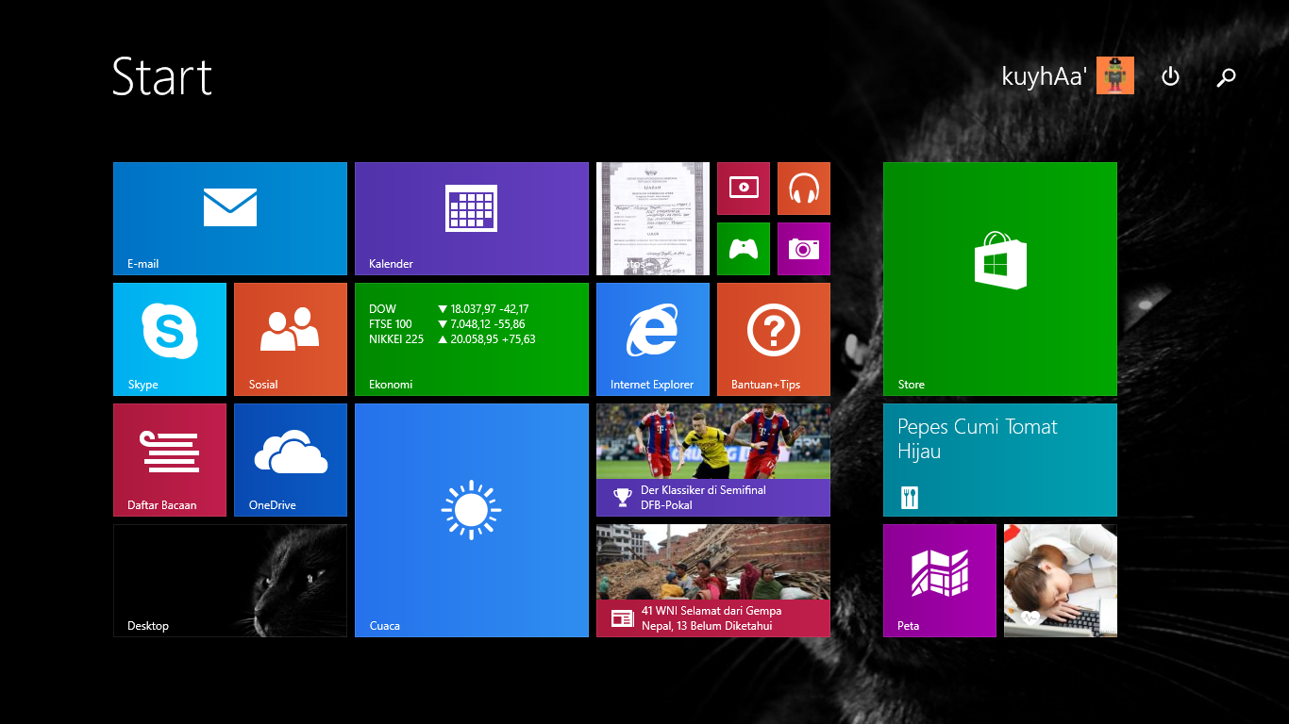The image size is (1289, 724).
Task: Open the Nepal earthquake news tile
Action: pos(713,581)
